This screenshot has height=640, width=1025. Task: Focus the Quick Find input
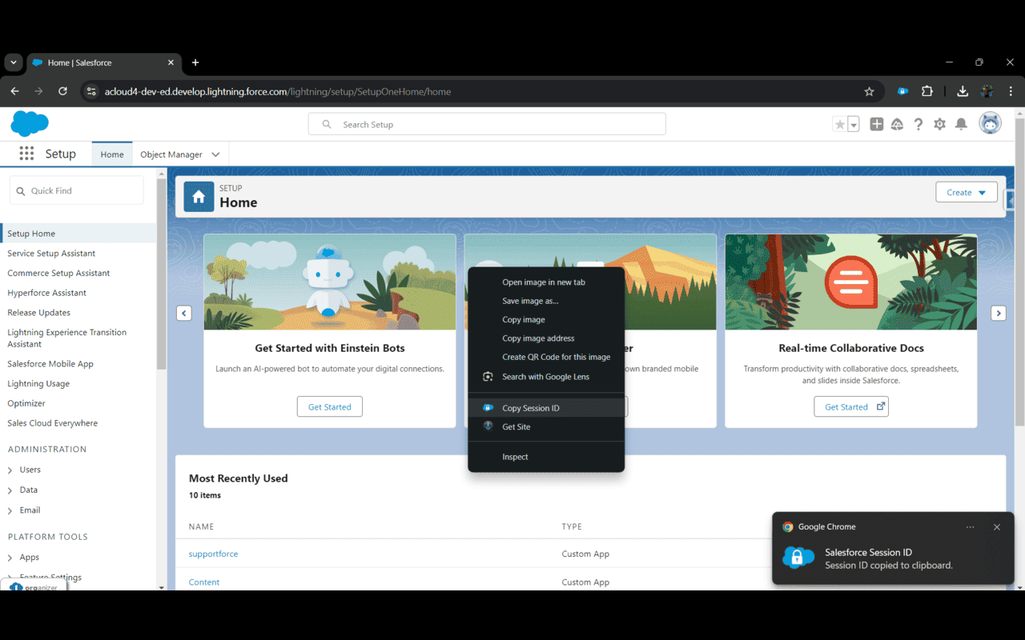(77, 190)
